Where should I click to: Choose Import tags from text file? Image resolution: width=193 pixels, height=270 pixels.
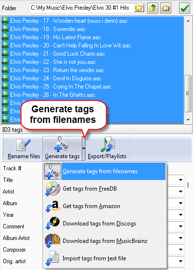point(105,258)
